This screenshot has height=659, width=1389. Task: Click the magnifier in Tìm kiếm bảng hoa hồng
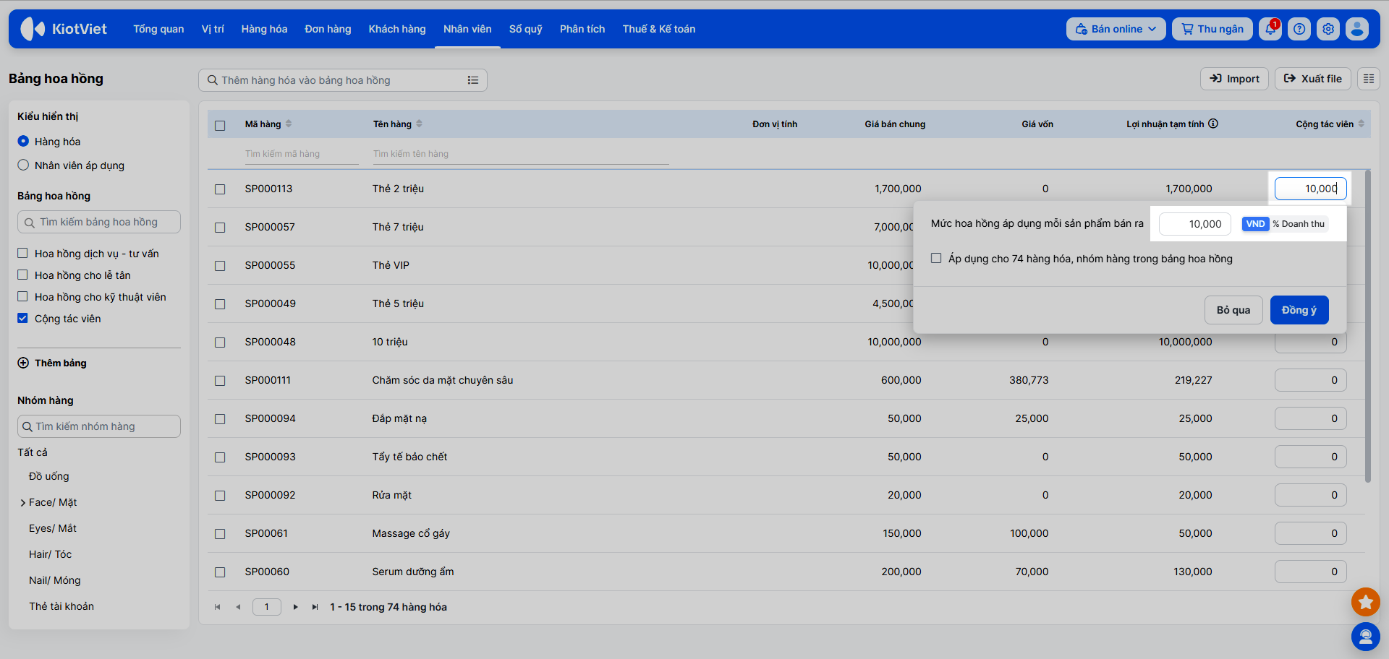30,223
